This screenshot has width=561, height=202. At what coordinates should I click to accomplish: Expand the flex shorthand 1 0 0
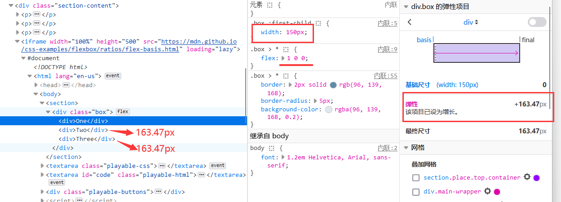[x=283, y=58]
